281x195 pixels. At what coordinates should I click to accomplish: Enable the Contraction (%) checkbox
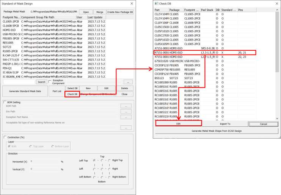tap(5, 137)
